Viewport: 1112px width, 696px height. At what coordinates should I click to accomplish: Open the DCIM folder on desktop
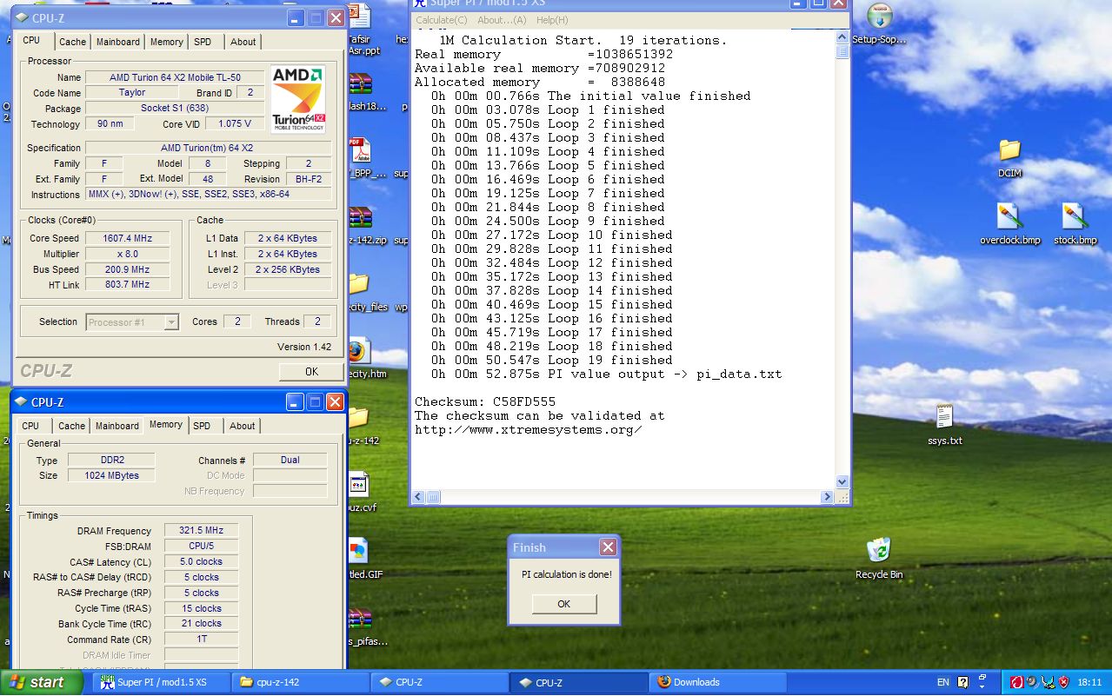[1009, 149]
